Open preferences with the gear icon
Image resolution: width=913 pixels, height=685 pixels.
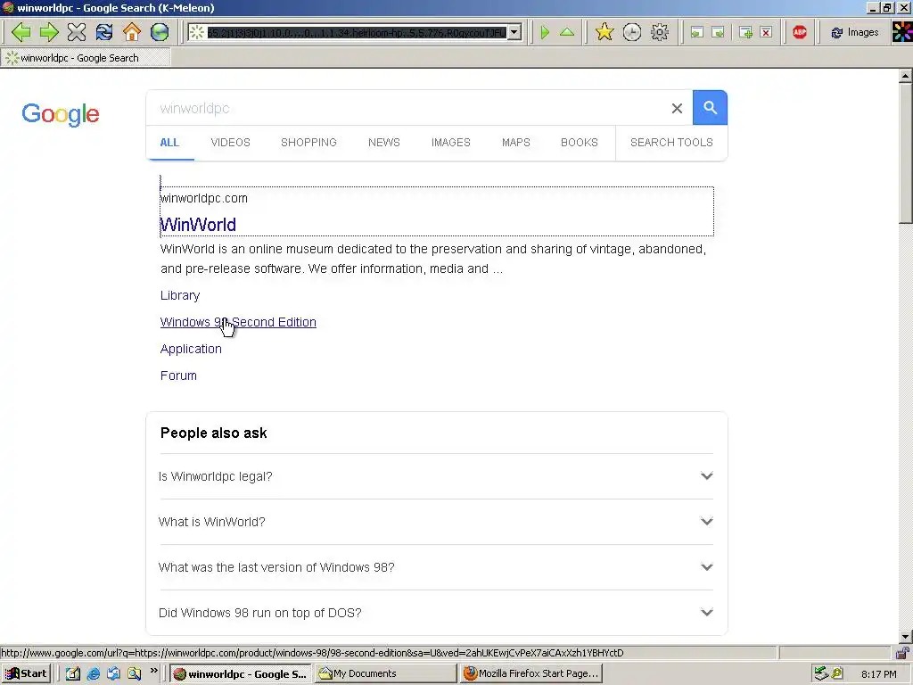pos(660,32)
